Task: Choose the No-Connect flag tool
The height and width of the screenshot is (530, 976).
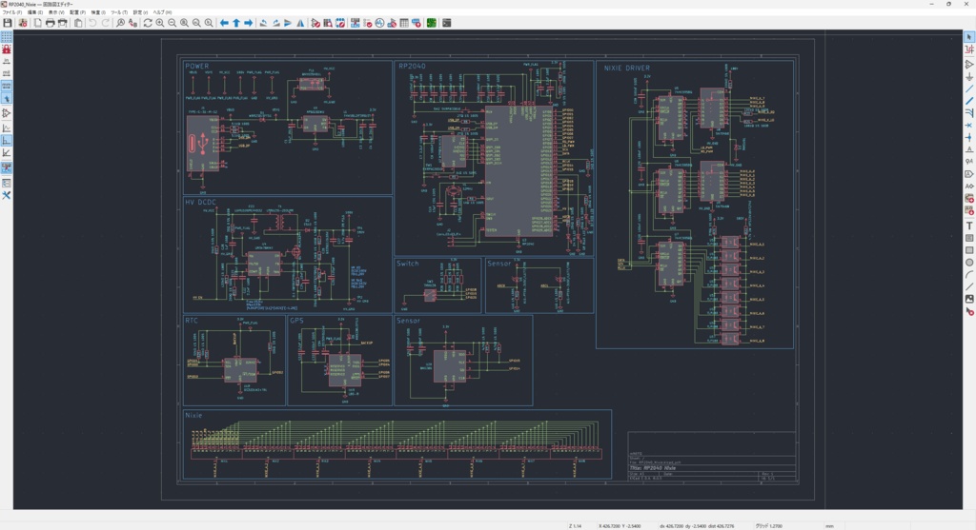Action: [x=969, y=126]
